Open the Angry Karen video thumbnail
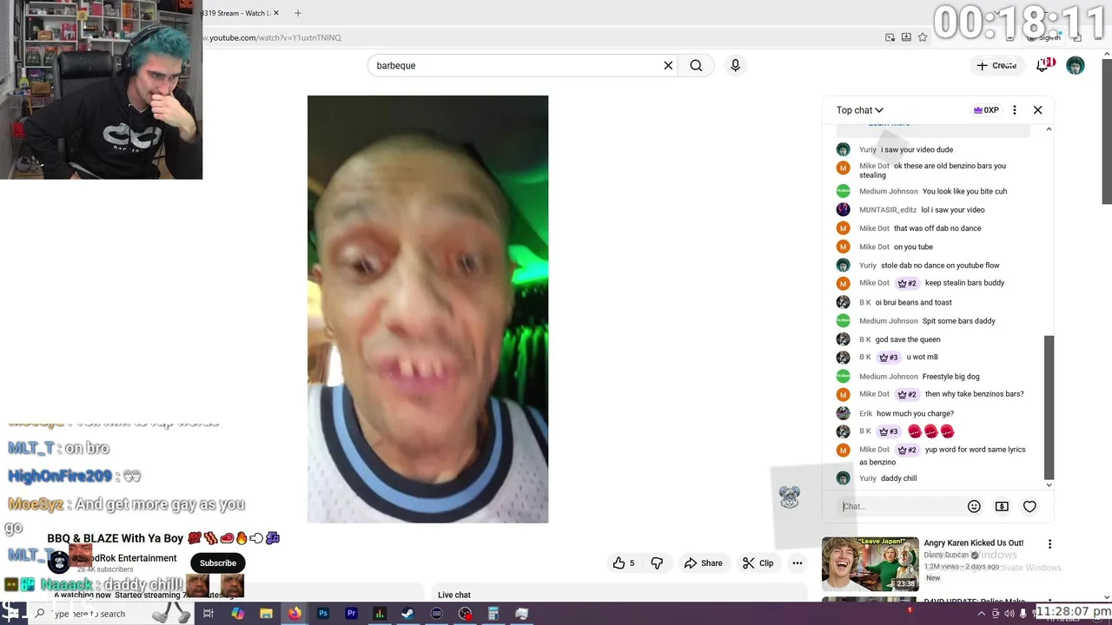 pyautogui.click(x=870, y=564)
